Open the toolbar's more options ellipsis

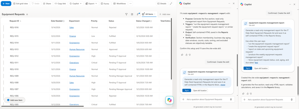(x=131, y=3)
